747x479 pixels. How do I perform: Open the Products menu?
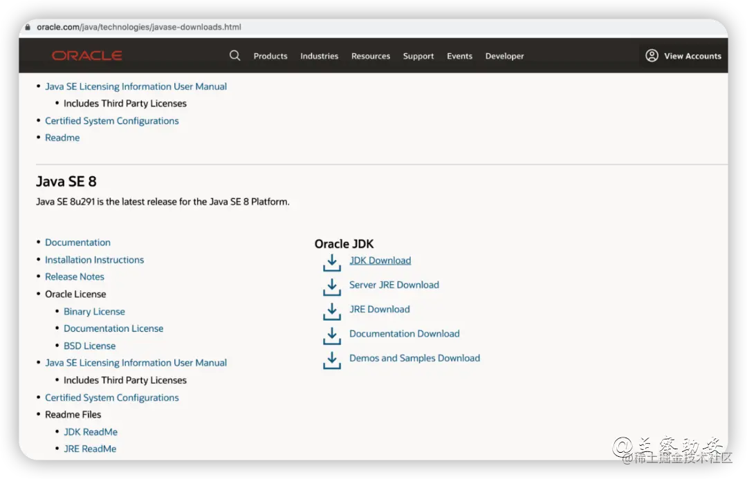(270, 56)
